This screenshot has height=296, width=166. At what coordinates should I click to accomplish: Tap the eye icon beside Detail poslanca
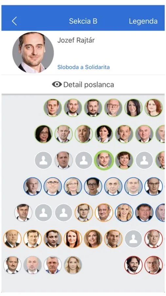coord(57,85)
